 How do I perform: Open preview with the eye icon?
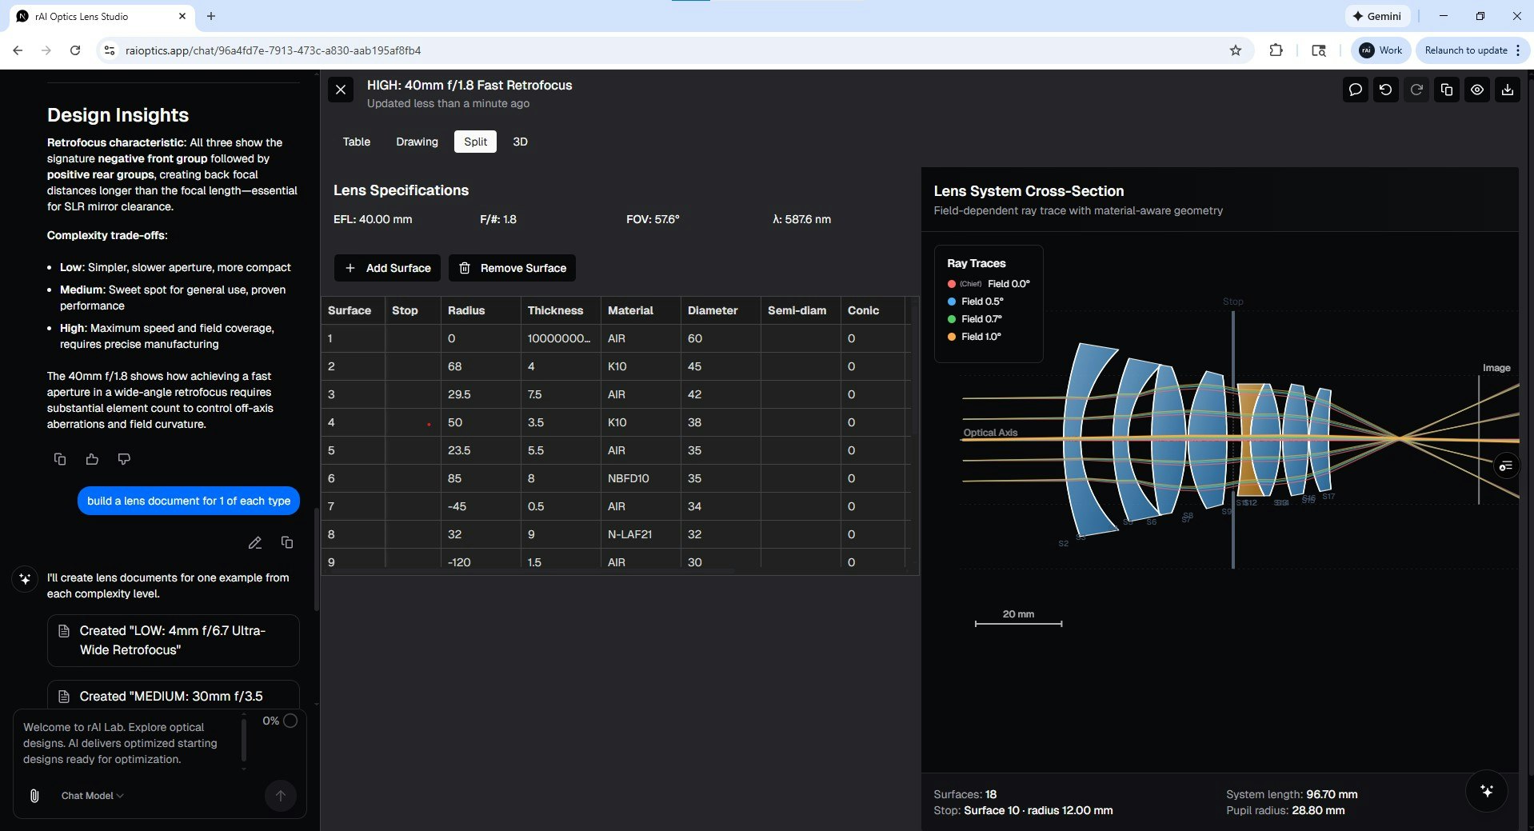(x=1476, y=90)
